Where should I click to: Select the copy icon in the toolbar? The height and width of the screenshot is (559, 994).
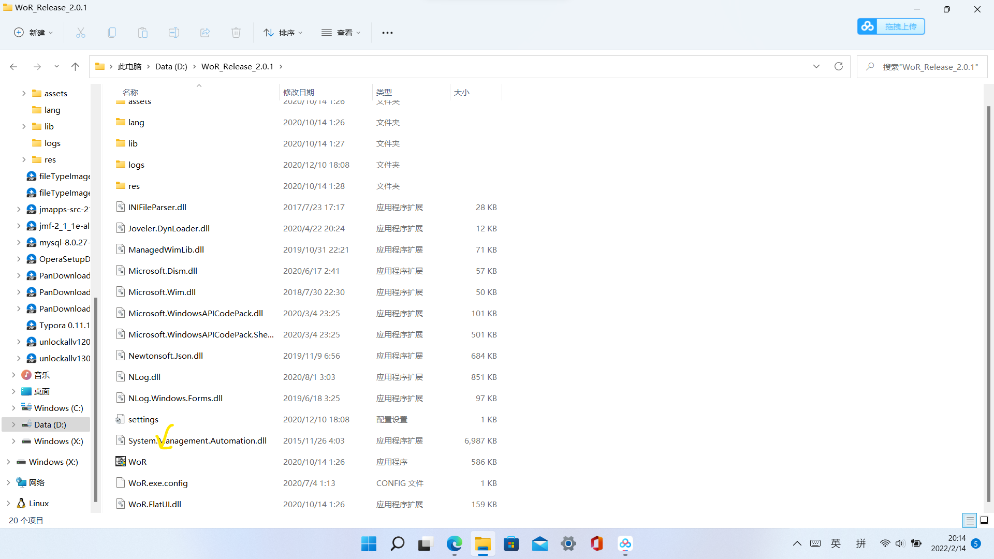coord(111,32)
